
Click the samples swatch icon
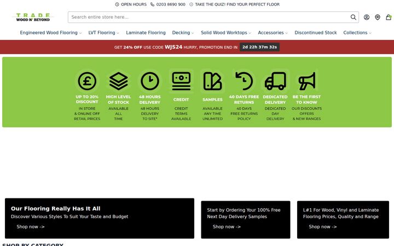tap(212, 81)
